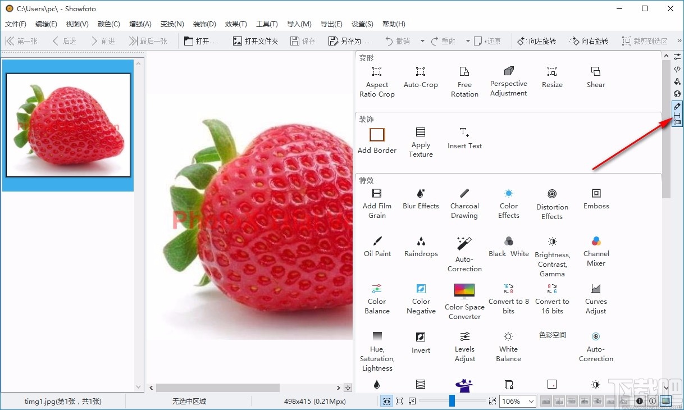Open the 效果 menu
This screenshot has height=410, width=684.
235,24
